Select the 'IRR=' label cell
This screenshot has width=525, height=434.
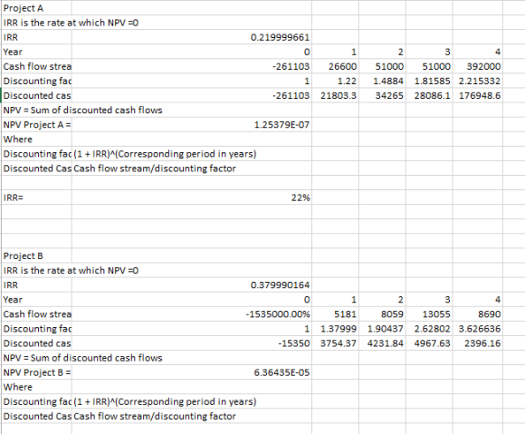(x=36, y=198)
